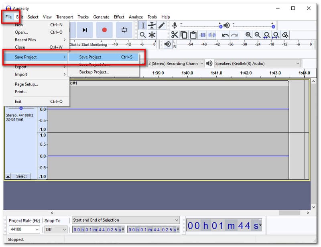Open the recording channels dropdown

(176, 63)
